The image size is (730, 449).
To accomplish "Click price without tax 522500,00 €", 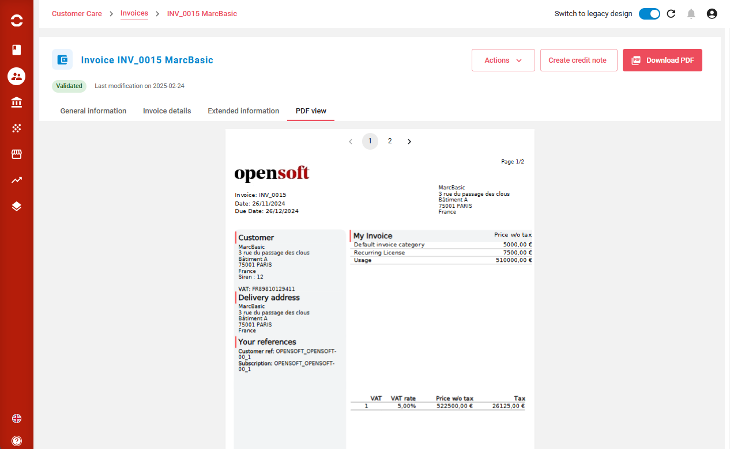I will click(x=454, y=406).
